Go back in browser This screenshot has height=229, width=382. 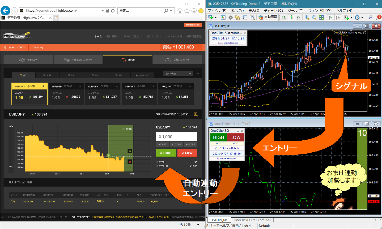click(x=6, y=11)
